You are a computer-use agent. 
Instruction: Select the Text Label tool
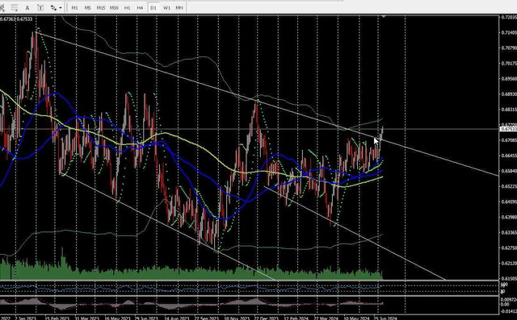(40, 7)
